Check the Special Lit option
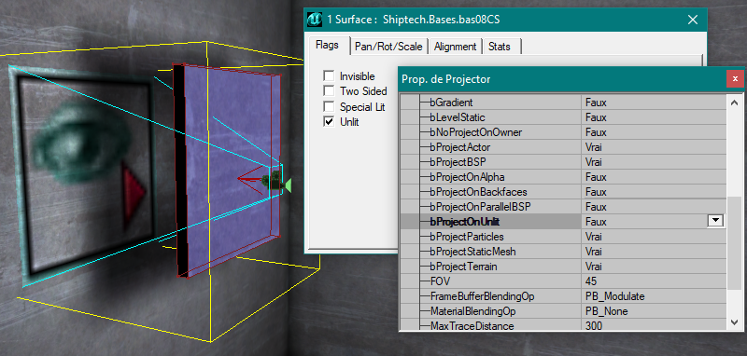This screenshot has height=356, width=747. click(329, 106)
